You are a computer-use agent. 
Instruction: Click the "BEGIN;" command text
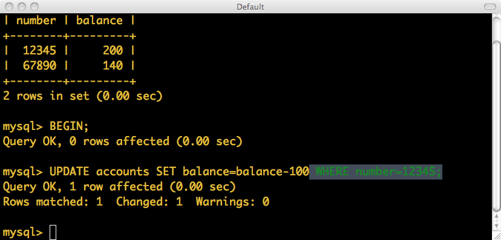click(x=69, y=126)
